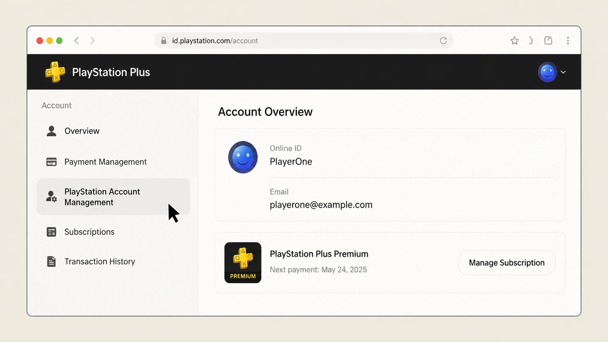Open the browser three-dot menu
This screenshot has height=342, width=608.
[x=568, y=40]
